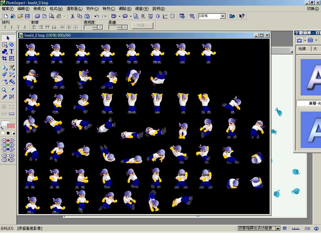
Task: Select the Text tool
Action: coord(12,52)
